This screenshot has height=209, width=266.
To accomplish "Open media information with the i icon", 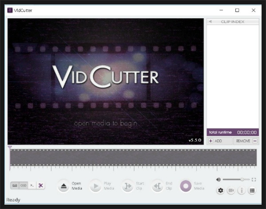I will (x=242, y=190).
